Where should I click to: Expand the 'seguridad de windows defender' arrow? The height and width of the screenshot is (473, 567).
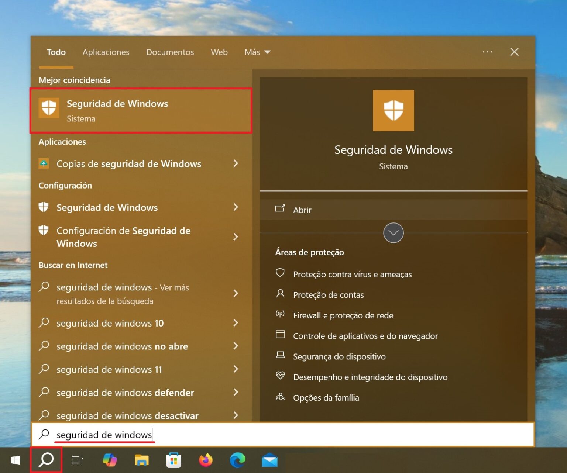[x=236, y=392]
